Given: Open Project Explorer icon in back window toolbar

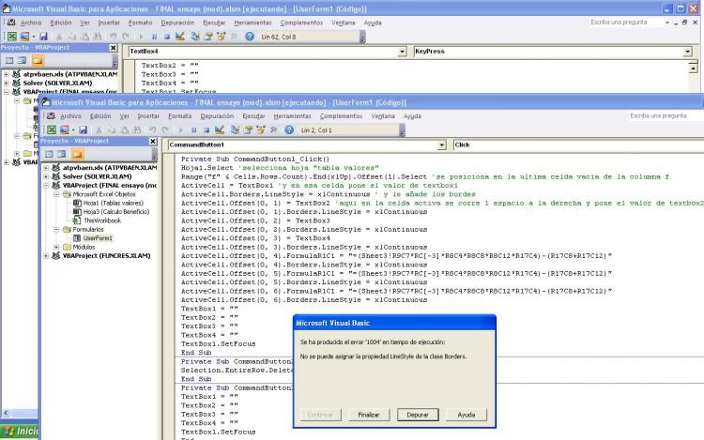Looking at the screenshot, I should click(x=195, y=37).
